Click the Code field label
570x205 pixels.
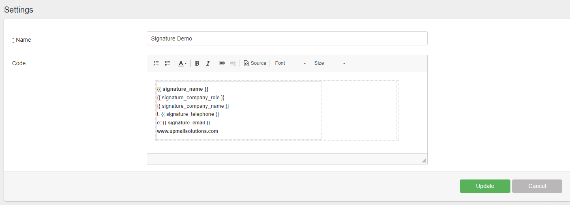19,63
